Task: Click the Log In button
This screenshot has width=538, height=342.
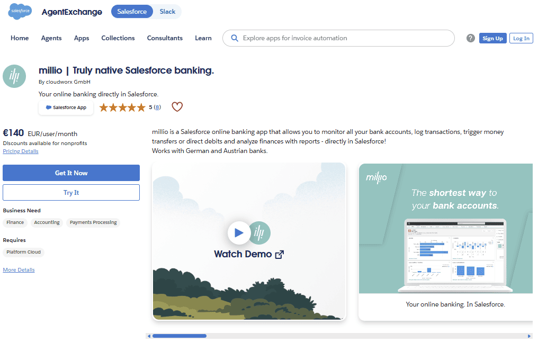Action: [521, 39]
